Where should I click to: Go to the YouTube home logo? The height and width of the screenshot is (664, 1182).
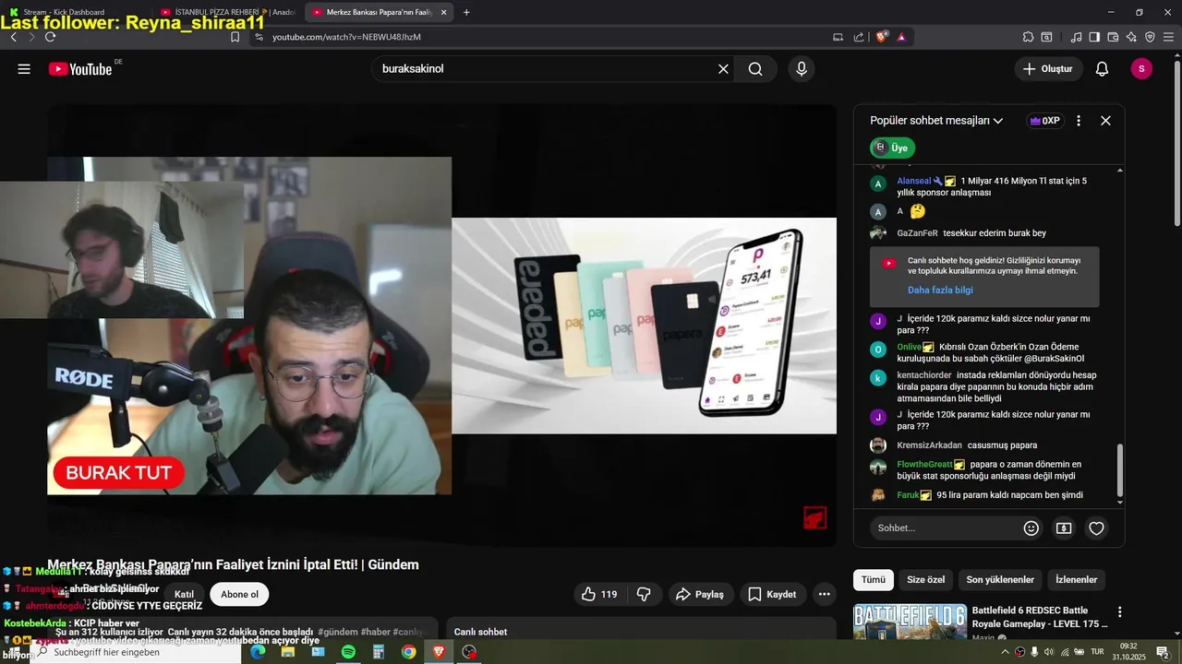[x=80, y=69]
